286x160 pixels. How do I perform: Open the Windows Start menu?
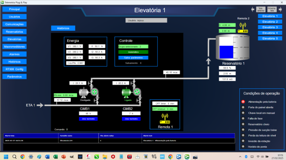coord(6,156)
